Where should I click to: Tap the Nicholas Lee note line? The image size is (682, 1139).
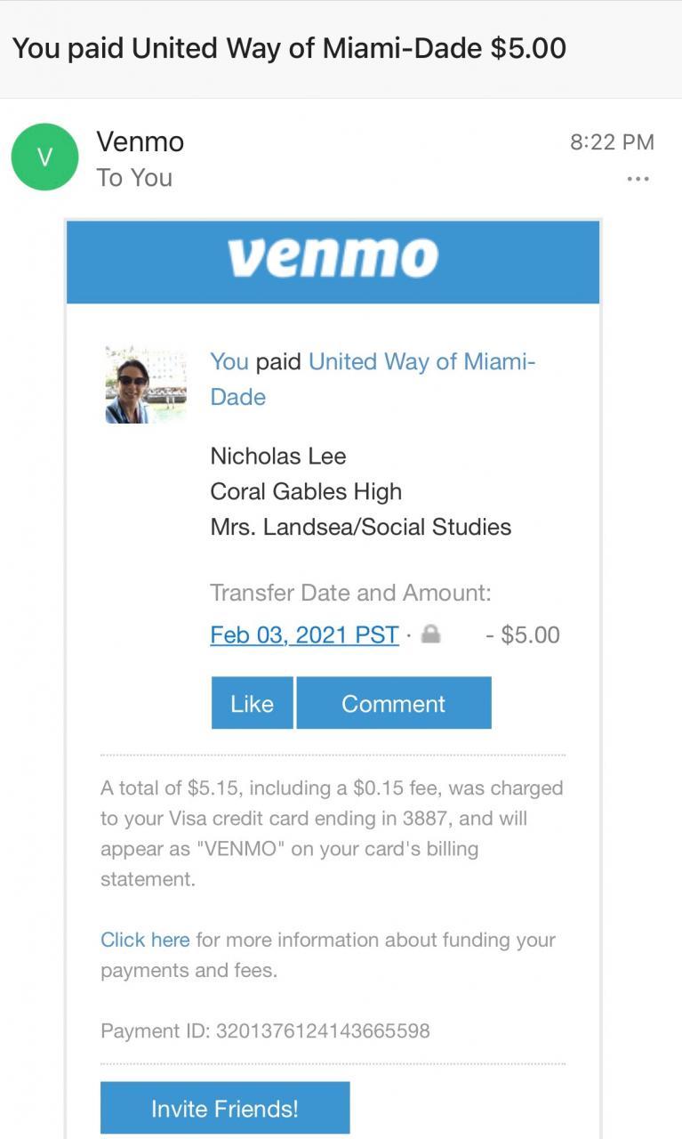tap(278, 456)
